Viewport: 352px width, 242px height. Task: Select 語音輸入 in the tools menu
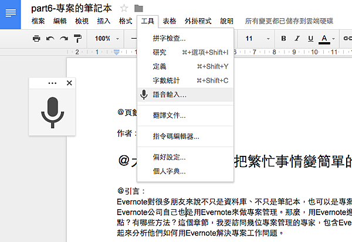185,95
